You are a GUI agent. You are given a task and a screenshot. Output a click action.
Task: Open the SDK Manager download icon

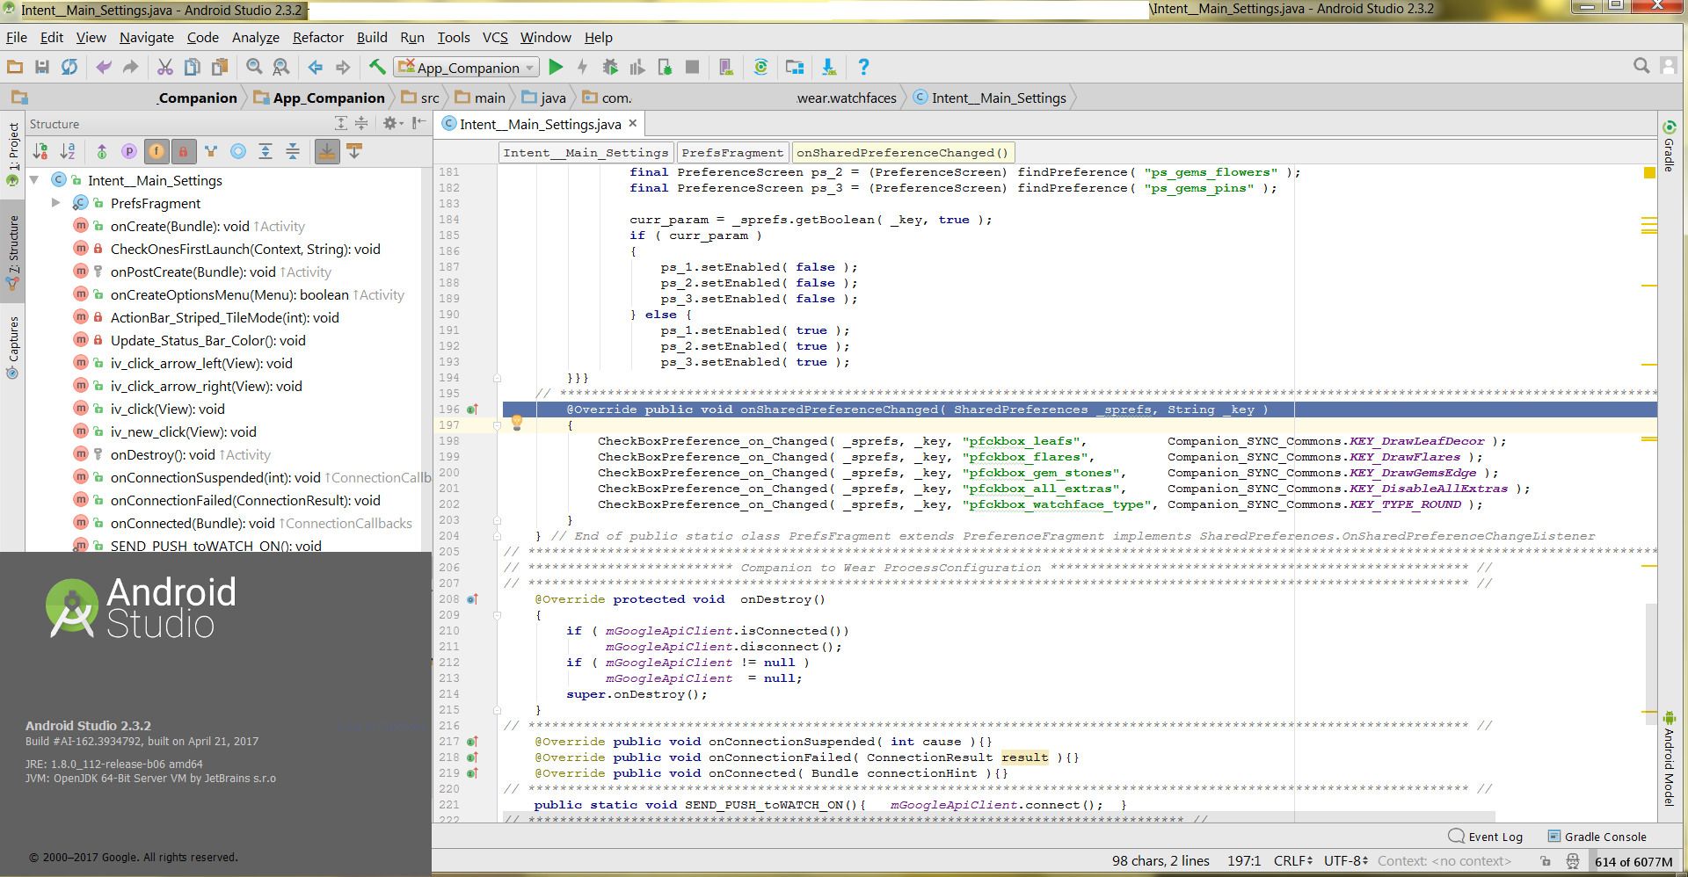point(828,67)
